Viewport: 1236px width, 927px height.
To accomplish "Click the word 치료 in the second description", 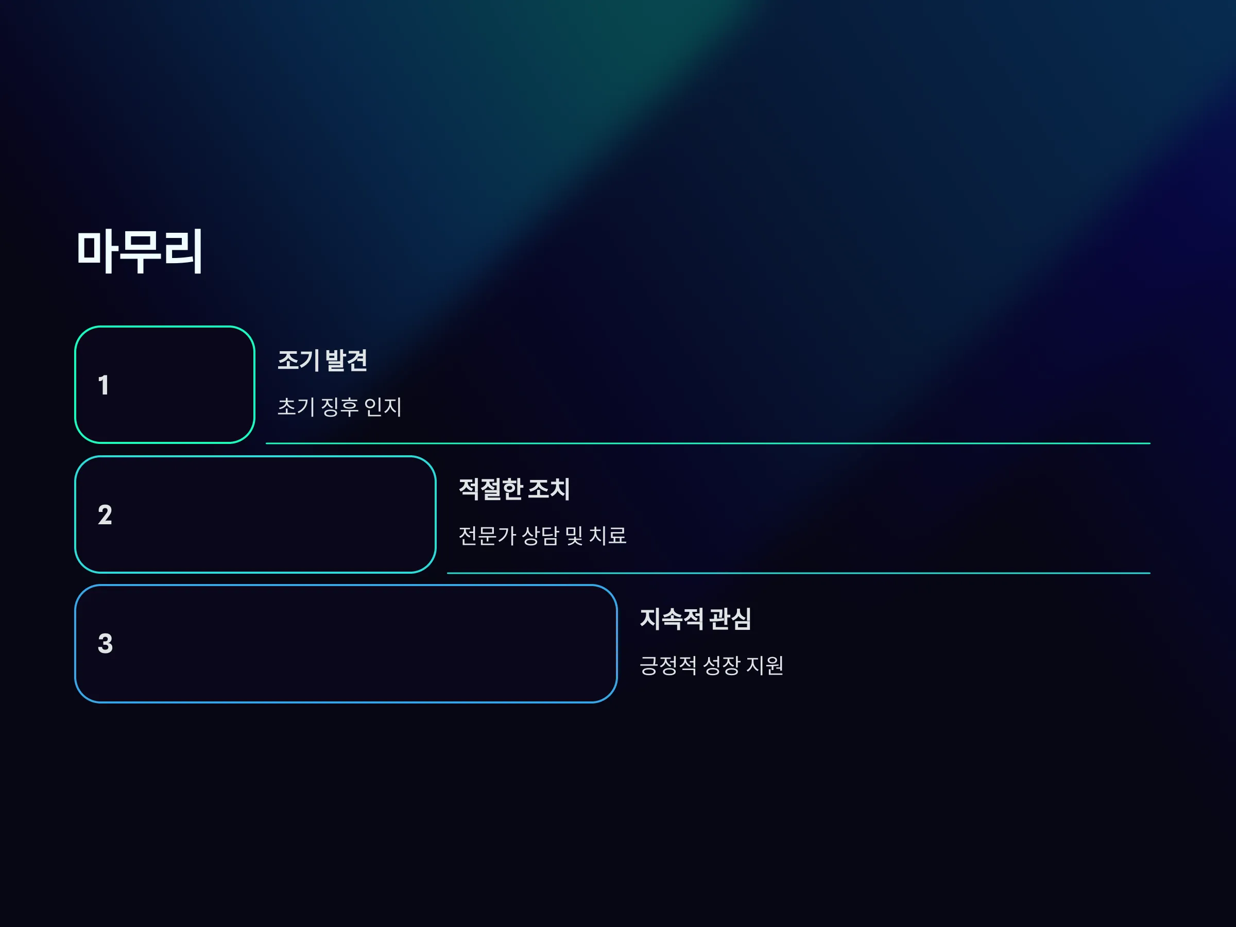I will click(608, 535).
